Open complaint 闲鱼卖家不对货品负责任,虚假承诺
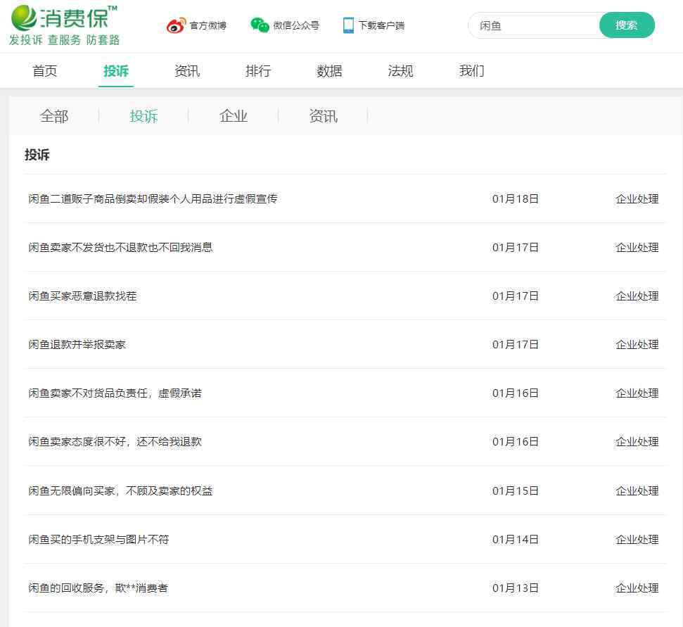Screen dimensions: 683x627 115,393
